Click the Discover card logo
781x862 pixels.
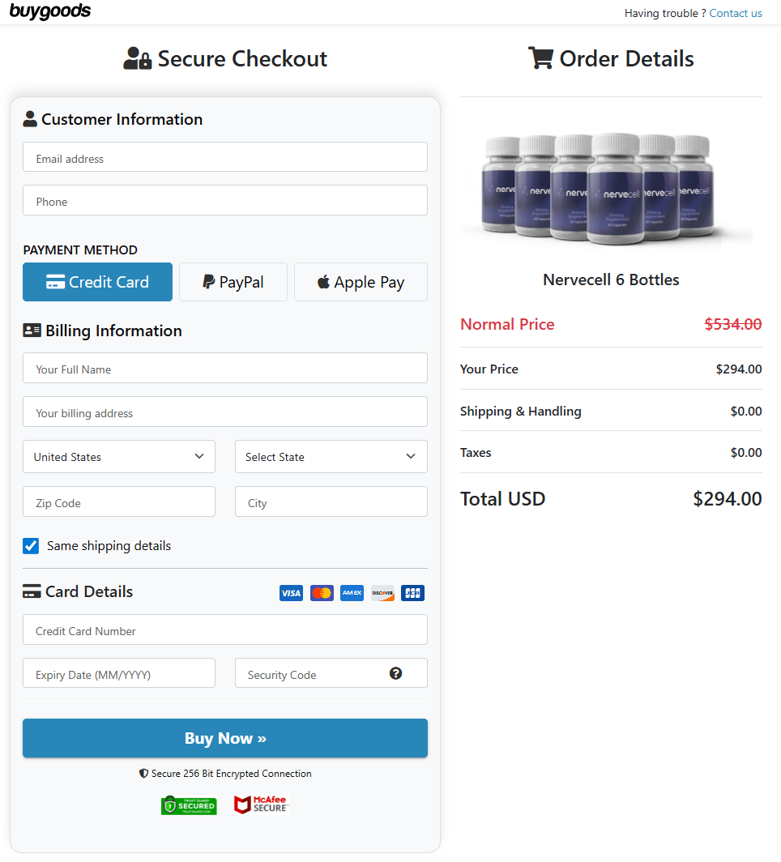point(382,593)
